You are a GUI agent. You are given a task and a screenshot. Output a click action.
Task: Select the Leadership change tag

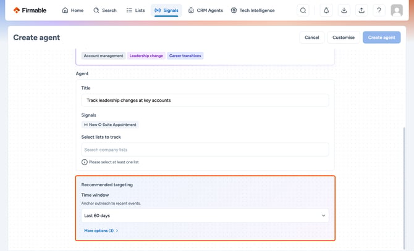(x=146, y=56)
